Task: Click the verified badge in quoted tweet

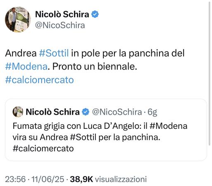Action: pyautogui.click(x=86, y=112)
